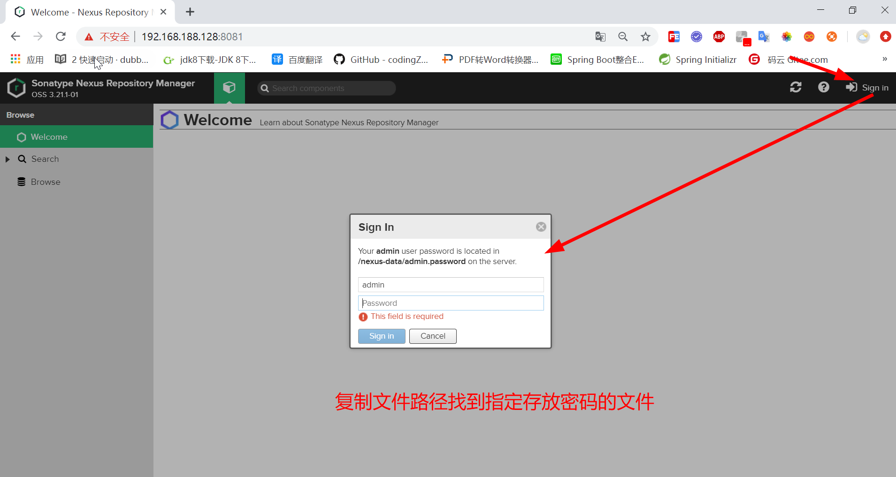Open the Spring Initializr bookmark

(x=697, y=60)
